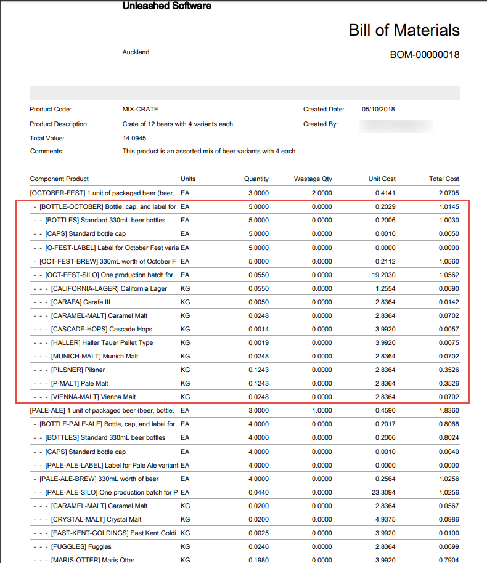Click the [OCT-FEST-BREW] component row

[x=244, y=261]
